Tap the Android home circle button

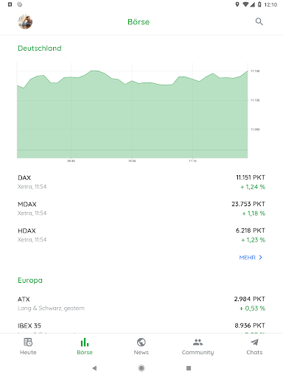141,368
